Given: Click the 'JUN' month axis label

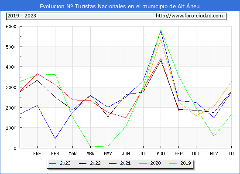Looking at the screenshot, I should (126, 154).
